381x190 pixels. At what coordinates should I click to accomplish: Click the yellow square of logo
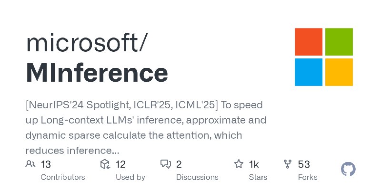(x=339, y=72)
